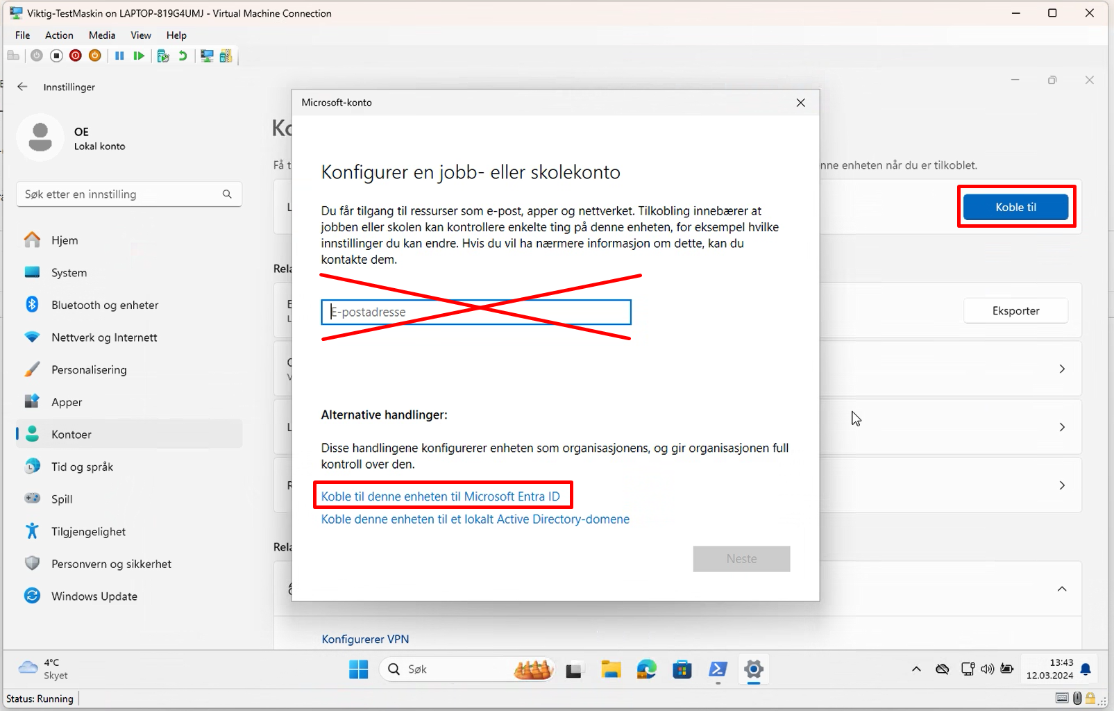This screenshot has height=711, width=1114.
Task: Click the OE user avatar
Action: coord(40,137)
